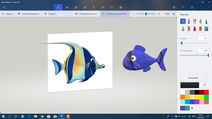Open the Canvas settings tool
Viewport: 212px width, 119px height.
pyautogui.click(x=112, y=7)
